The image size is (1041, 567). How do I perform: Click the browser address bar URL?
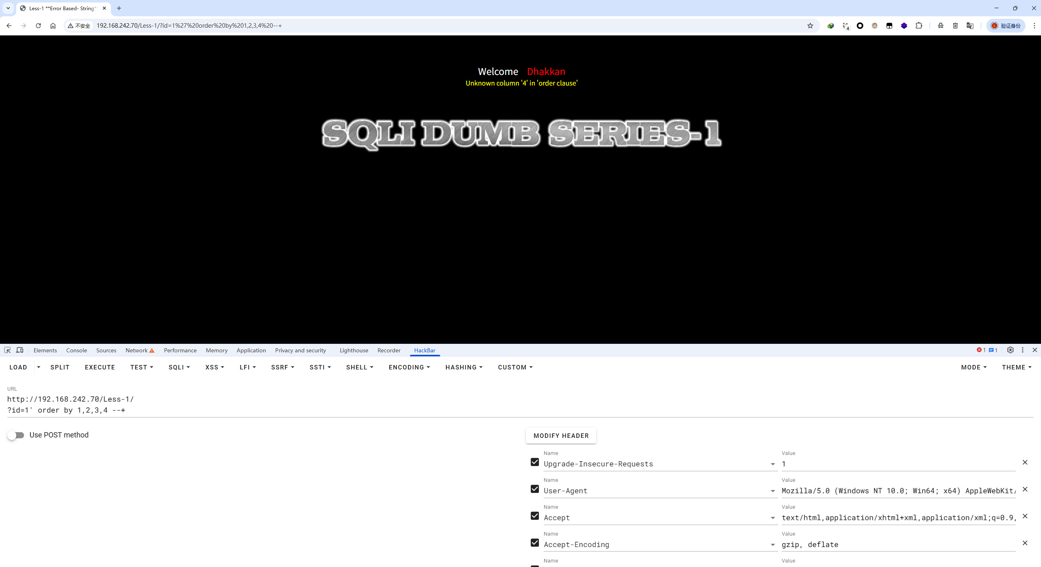click(x=189, y=26)
